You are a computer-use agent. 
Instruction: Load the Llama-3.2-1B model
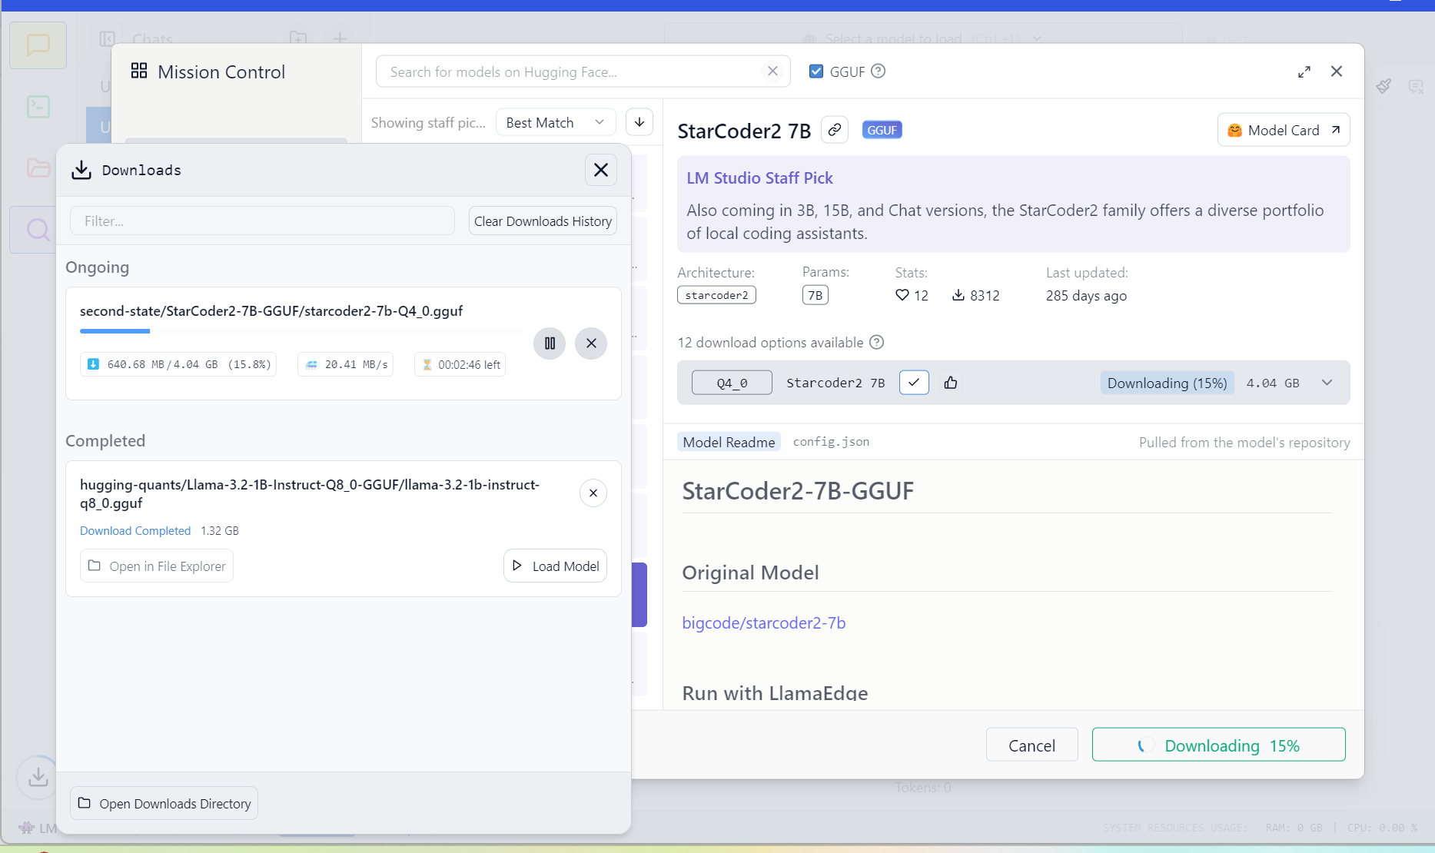tap(555, 566)
